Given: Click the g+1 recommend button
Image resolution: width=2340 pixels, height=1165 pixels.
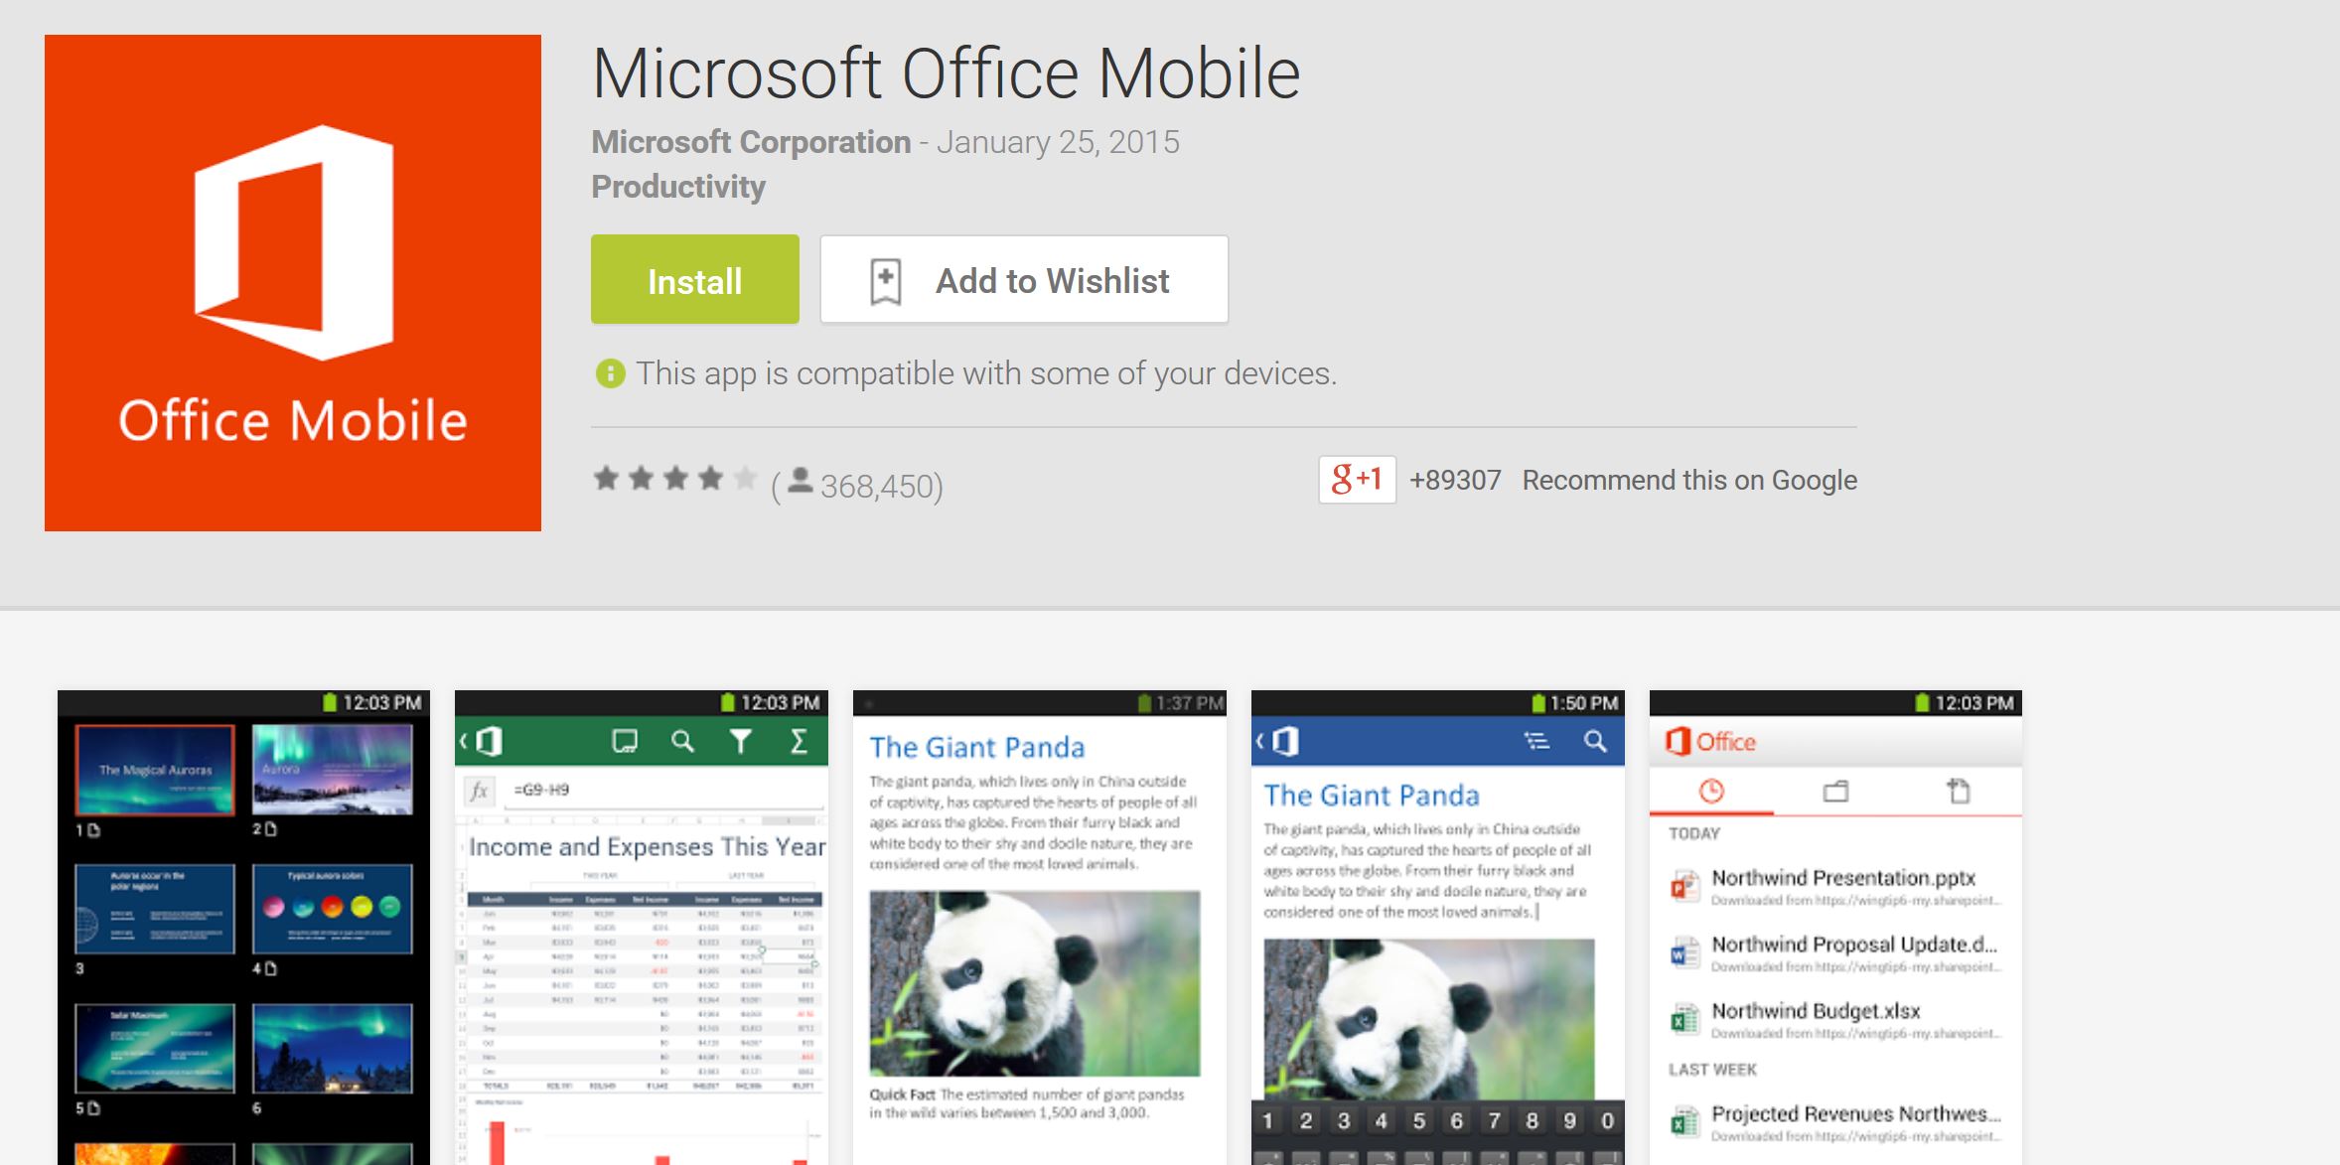Looking at the screenshot, I should coord(1357,480).
